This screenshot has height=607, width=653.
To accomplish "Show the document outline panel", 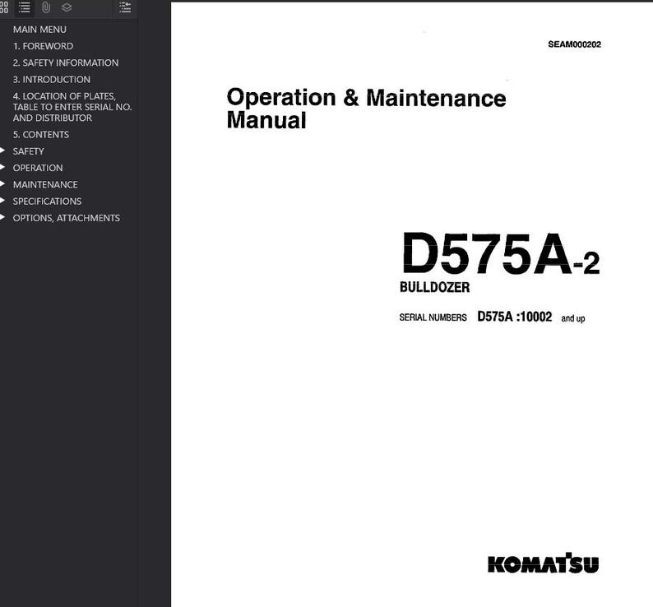I will [x=24, y=7].
